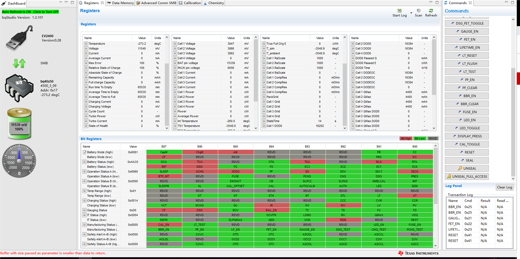The image size is (520, 259).
Task: Open the Start Log dropdown arrow
Action: point(411,13)
